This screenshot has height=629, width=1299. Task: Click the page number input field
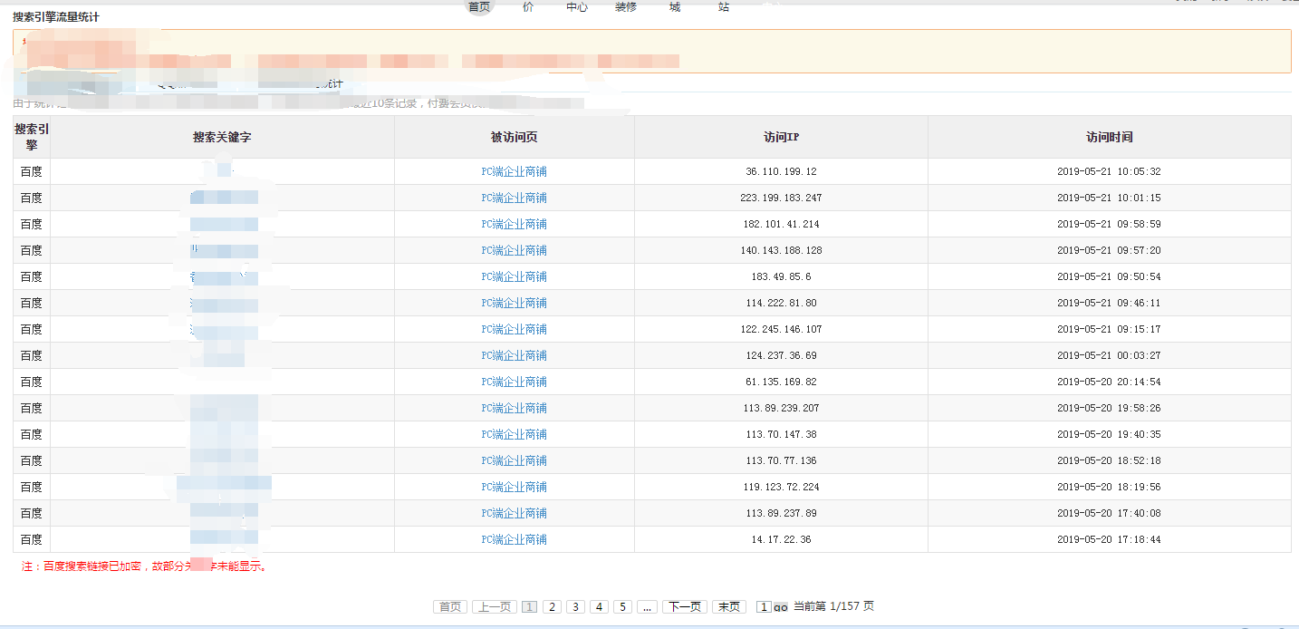point(764,607)
